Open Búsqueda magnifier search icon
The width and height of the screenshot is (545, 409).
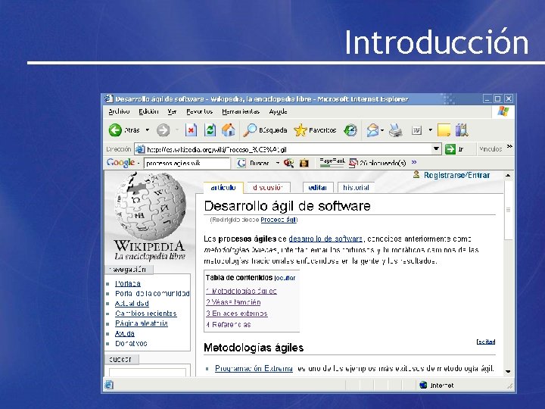point(250,130)
